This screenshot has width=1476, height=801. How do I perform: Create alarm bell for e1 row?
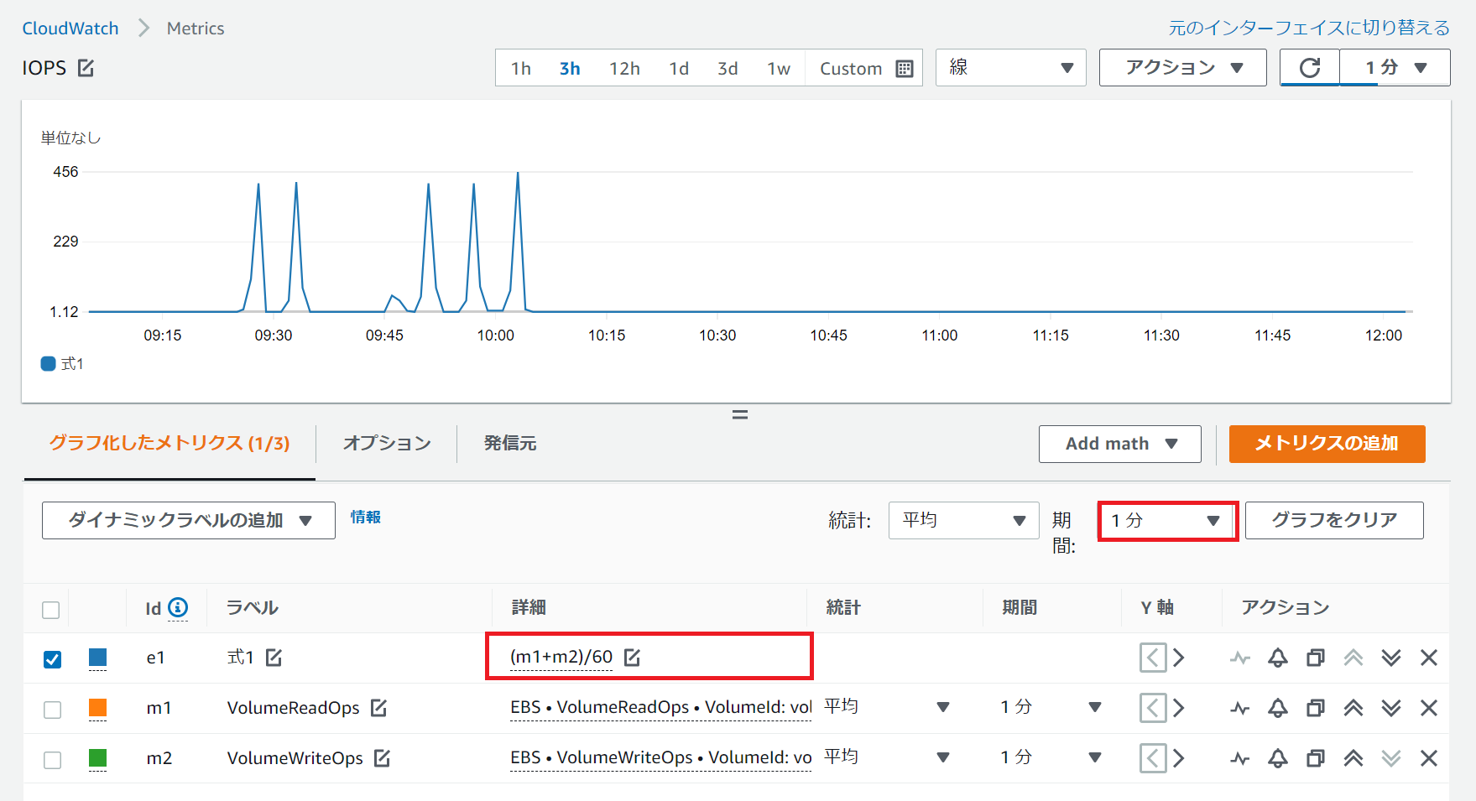tap(1278, 658)
